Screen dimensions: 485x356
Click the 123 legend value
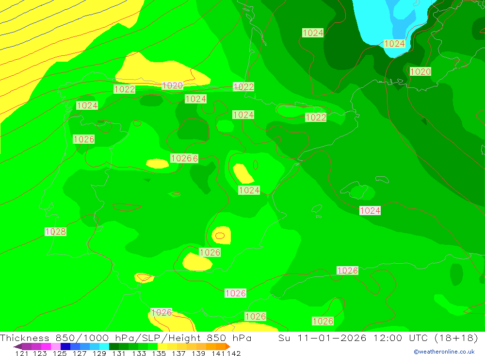coord(40,353)
